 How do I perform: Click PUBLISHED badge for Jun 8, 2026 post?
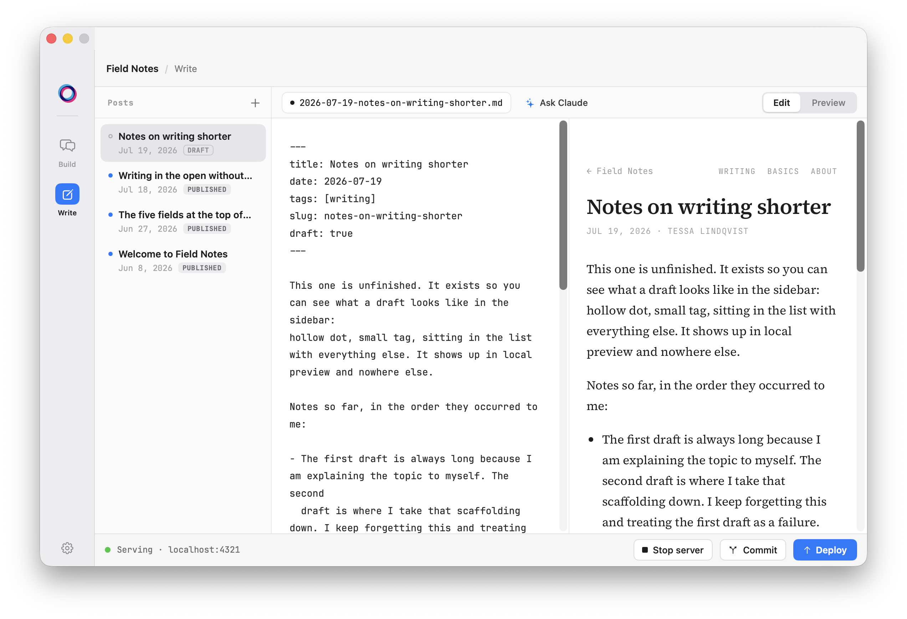click(x=202, y=268)
